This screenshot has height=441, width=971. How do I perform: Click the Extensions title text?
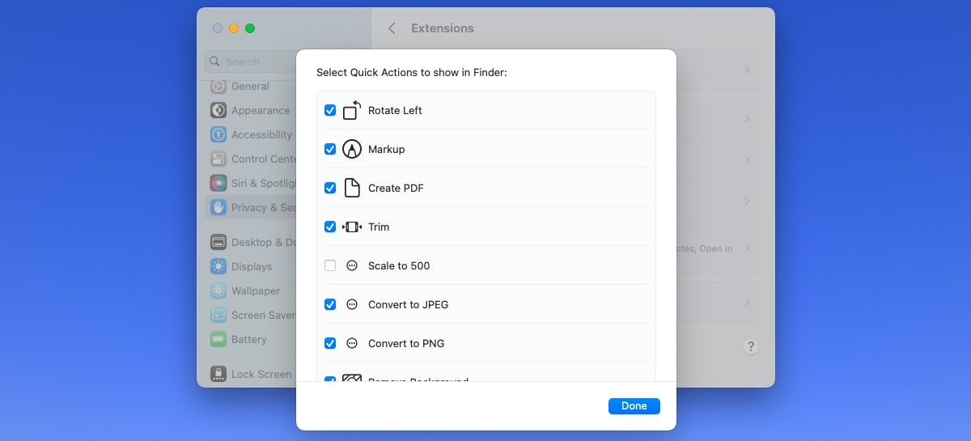click(x=443, y=28)
